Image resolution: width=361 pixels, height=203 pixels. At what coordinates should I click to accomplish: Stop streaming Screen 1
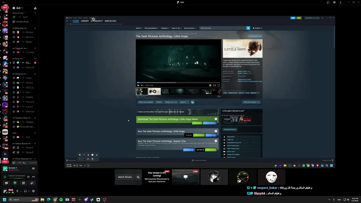(33, 169)
